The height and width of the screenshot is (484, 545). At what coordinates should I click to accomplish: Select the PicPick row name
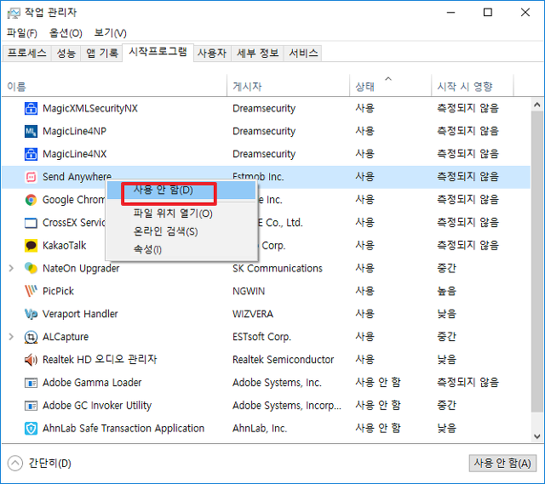[x=58, y=291]
